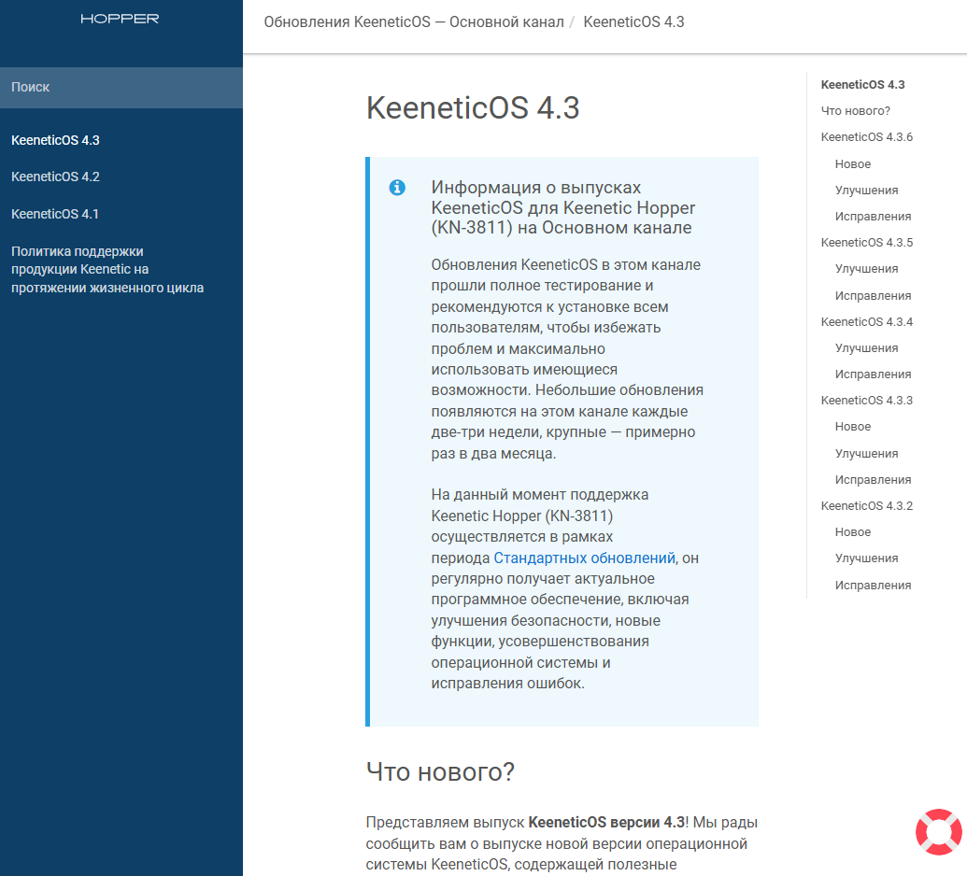This screenshot has height=876, width=967.
Task: Open Исправления under KeeneticOS 4.3.2
Action: [x=873, y=586]
